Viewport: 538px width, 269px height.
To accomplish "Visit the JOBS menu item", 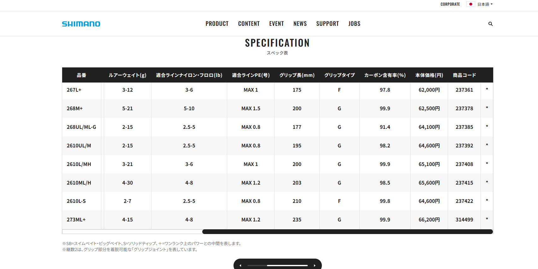I will pos(354,24).
